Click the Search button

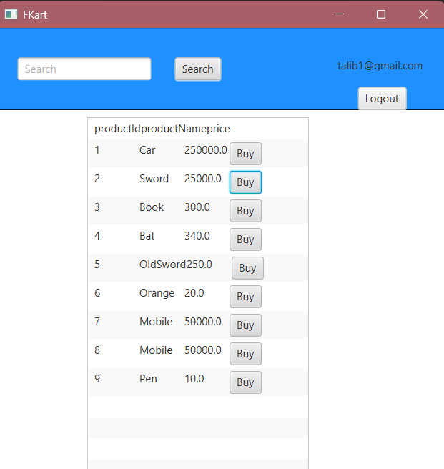(198, 69)
